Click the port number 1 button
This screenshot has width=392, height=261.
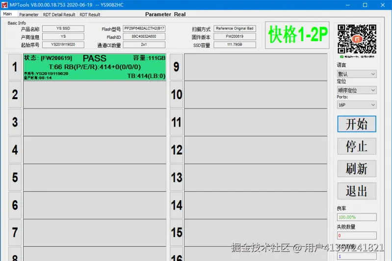[x=15, y=67]
